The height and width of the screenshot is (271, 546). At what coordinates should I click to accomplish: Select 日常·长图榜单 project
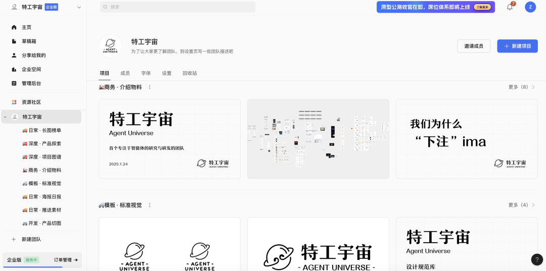tap(42, 130)
